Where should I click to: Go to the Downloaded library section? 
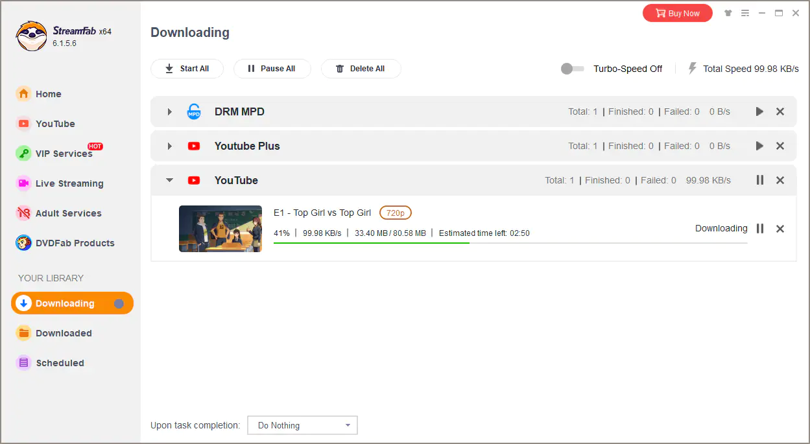pyautogui.click(x=64, y=333)
